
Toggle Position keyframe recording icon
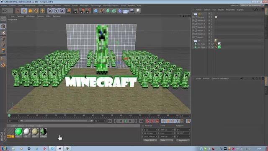pyautogui.click(x=163, y=121)
